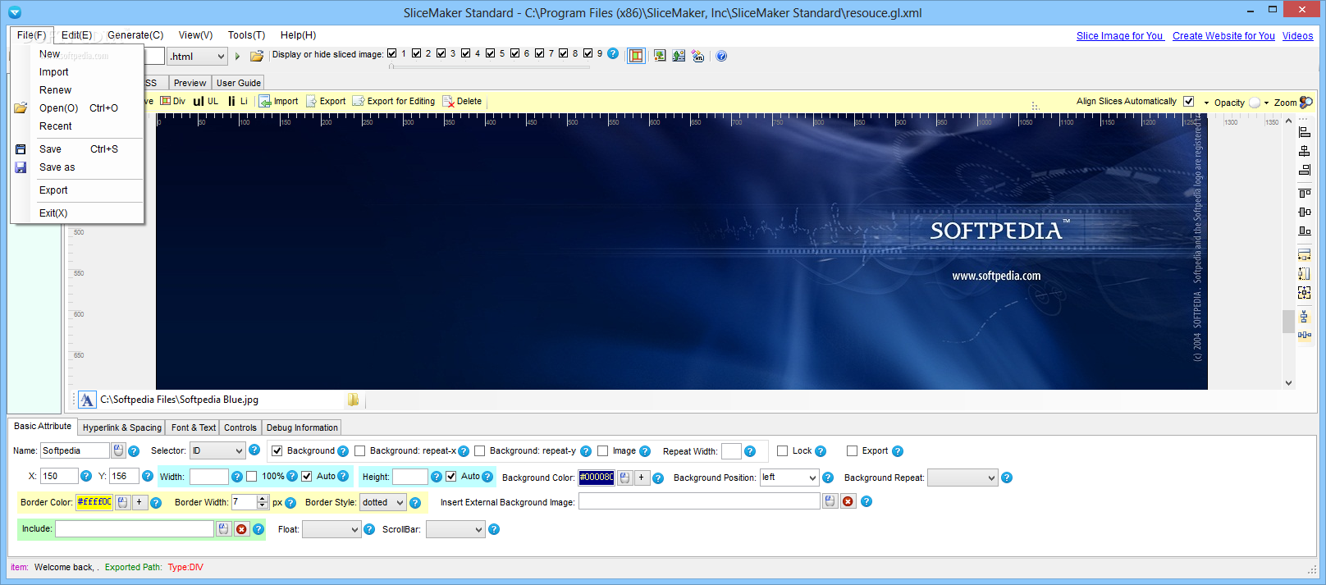Choose Exit(X) from the File menu

point(53,213)
